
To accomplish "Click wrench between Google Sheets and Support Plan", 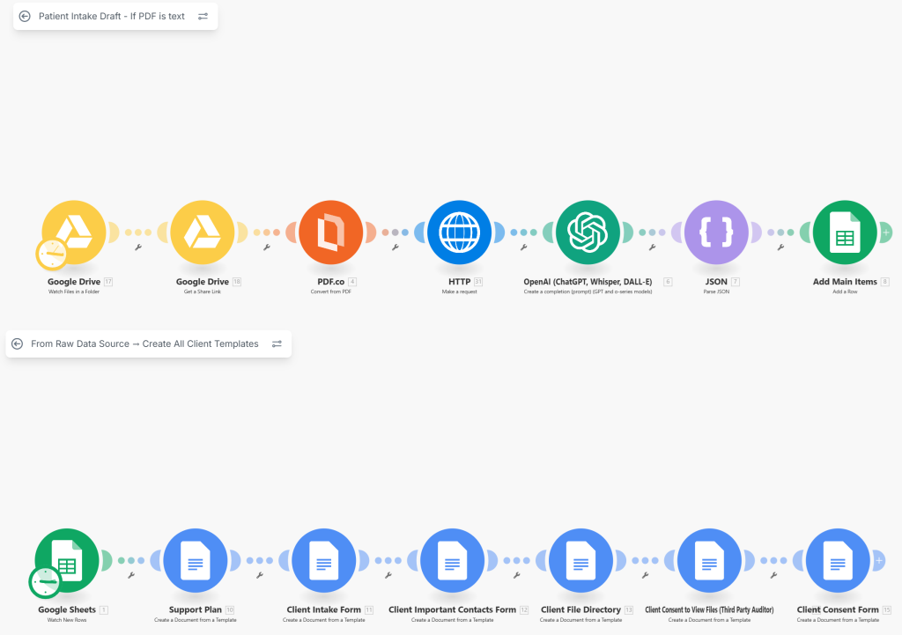I will point(131,575).
